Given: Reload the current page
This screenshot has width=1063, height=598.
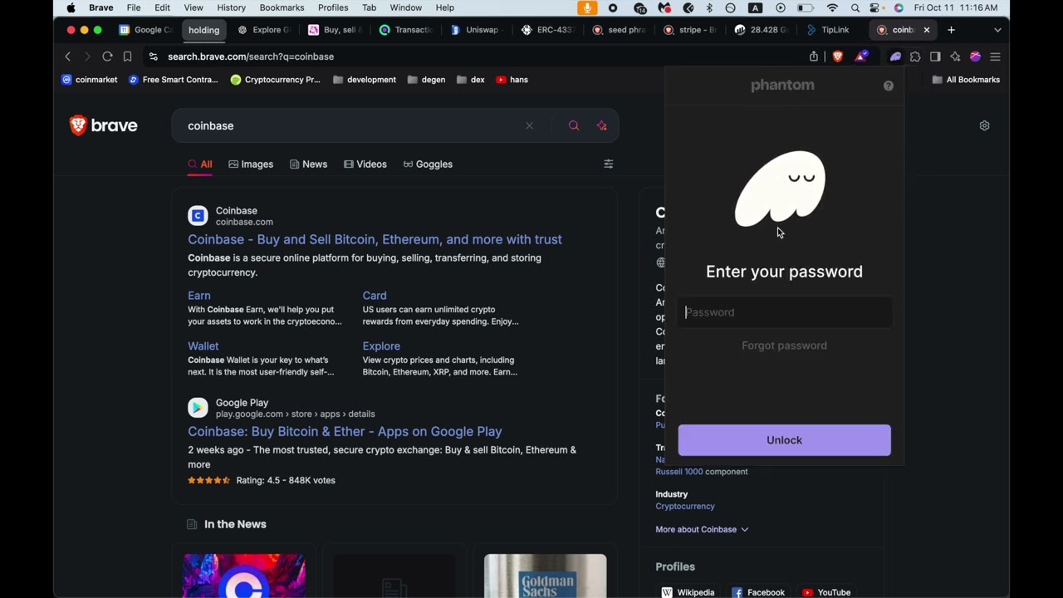Looking at the screenshot, I should pyautogui.click(x=107, y=56).
